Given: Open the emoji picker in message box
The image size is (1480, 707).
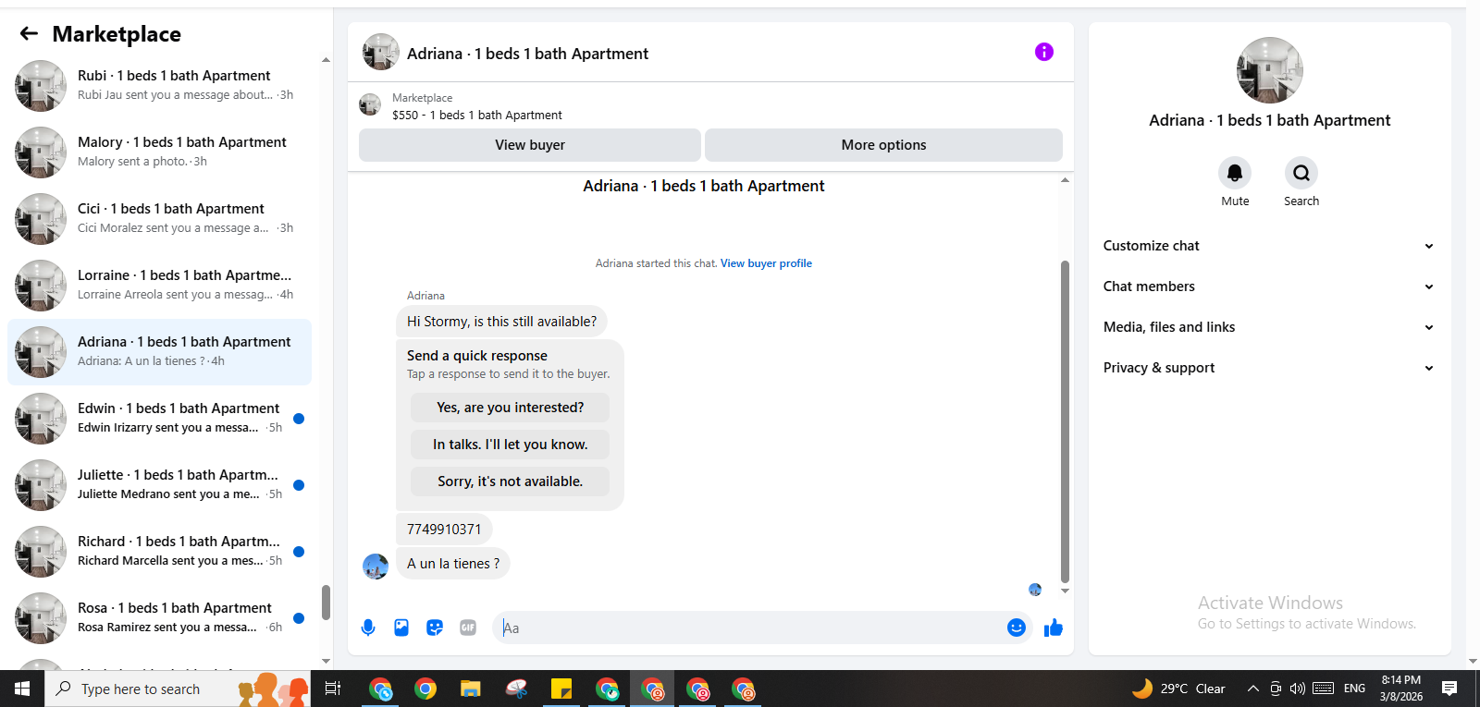Looking at the screenshot, I should point(1017,628).
